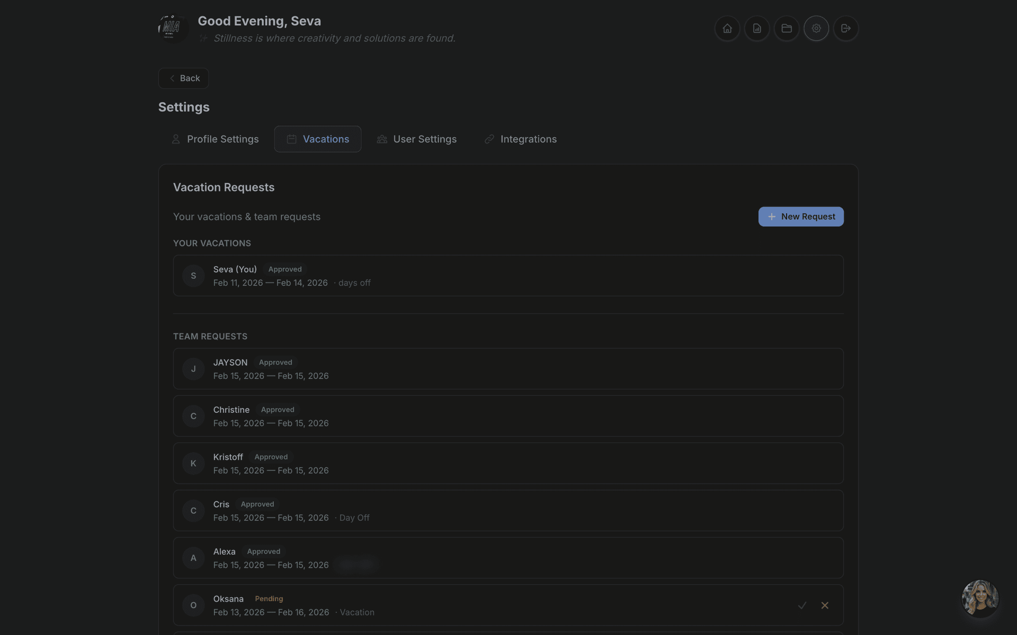Open the reports document icon
The height and width of the screenshot is (635, 1017).
point(756,29)
